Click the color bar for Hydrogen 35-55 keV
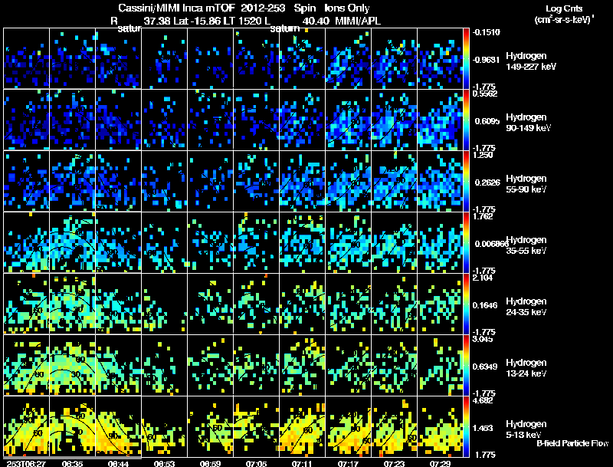613x467 pixels. point(466,242)
